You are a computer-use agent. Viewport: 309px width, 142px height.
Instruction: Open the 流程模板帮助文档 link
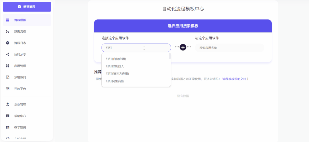(234, 79)
